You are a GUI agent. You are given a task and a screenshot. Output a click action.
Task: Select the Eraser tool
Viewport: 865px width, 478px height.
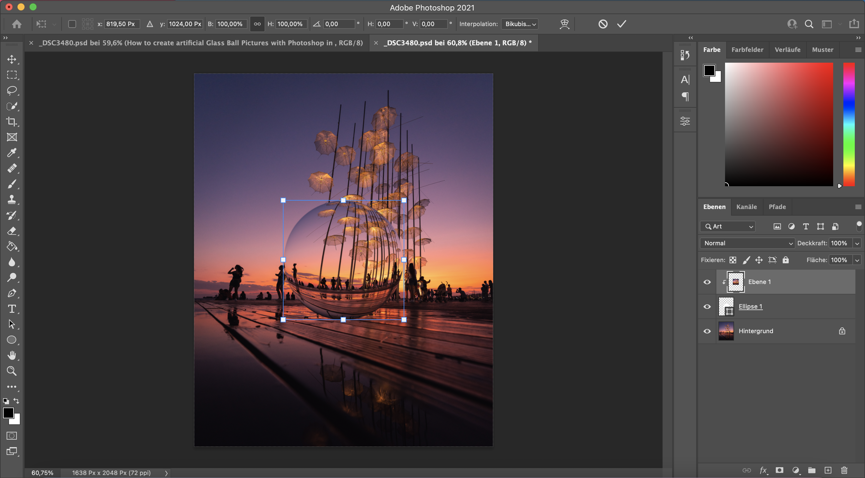(12, 231)
